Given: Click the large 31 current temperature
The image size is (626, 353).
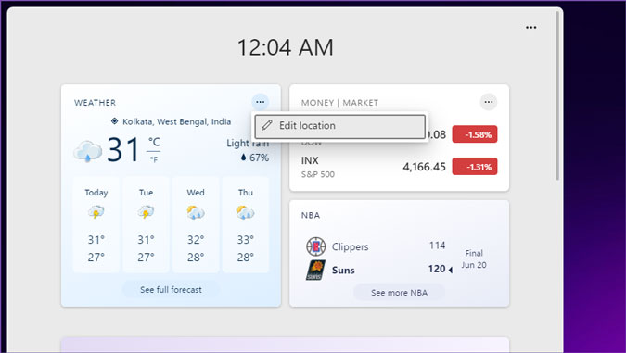Looking at the screenshot, I should [x=123, y=150].
